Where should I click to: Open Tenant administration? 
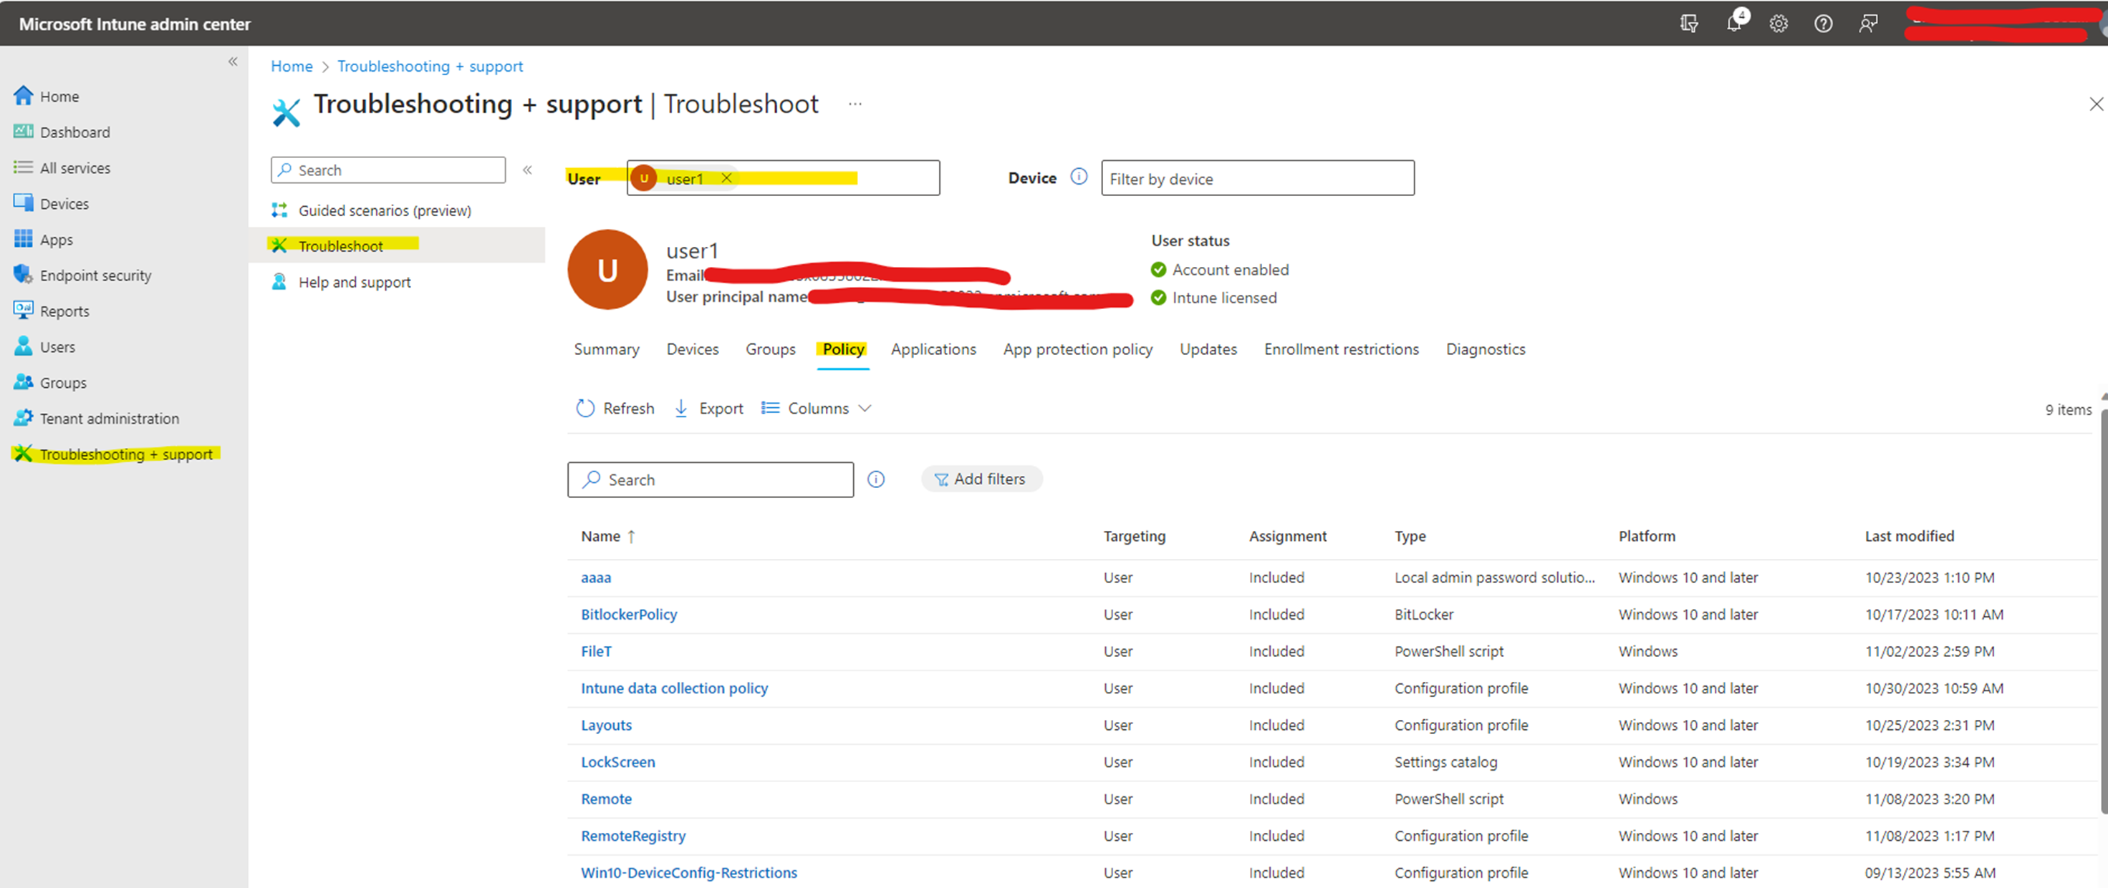[110, 418]
